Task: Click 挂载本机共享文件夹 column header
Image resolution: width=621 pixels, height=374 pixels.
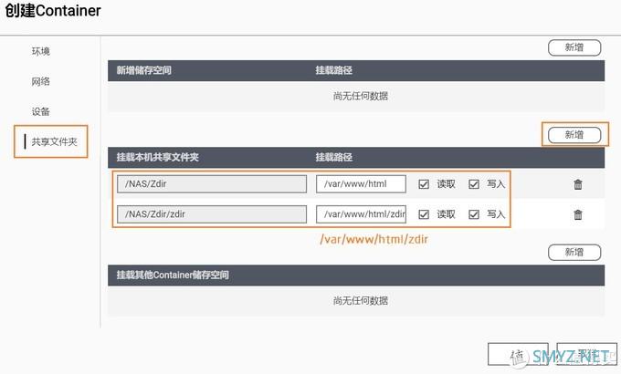Action: 158,157
